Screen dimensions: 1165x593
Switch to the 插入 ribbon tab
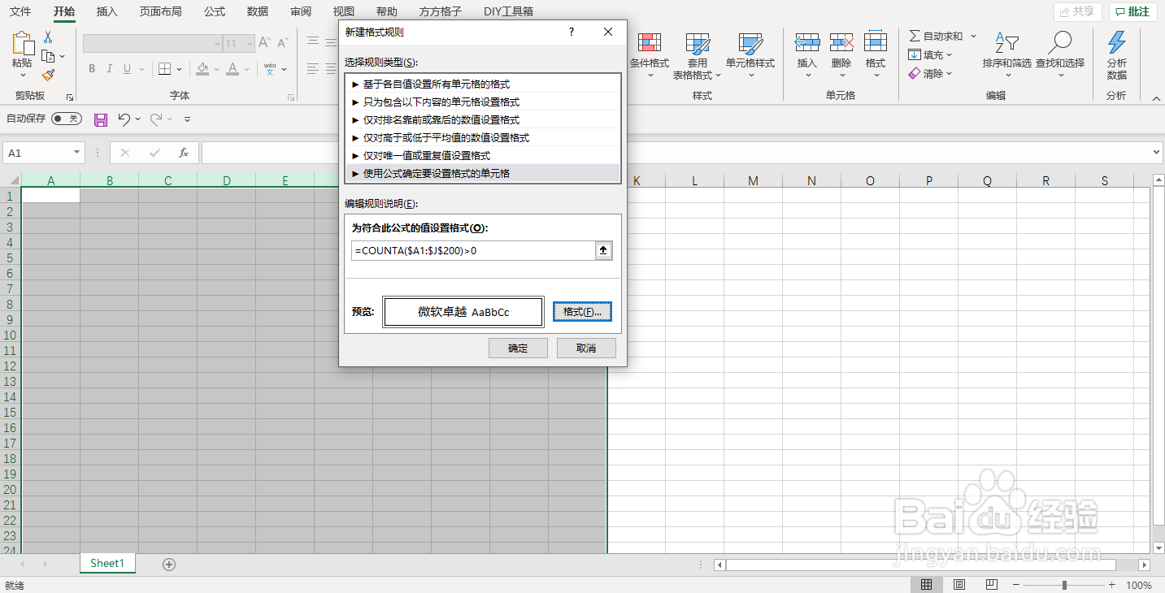[x=107, y=11]
